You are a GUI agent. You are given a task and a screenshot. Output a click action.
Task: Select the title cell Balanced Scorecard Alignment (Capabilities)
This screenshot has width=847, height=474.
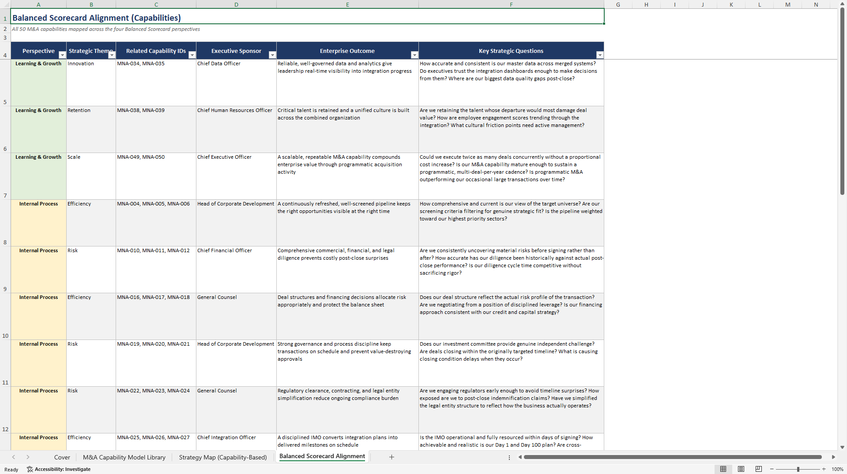pos(307,17)
